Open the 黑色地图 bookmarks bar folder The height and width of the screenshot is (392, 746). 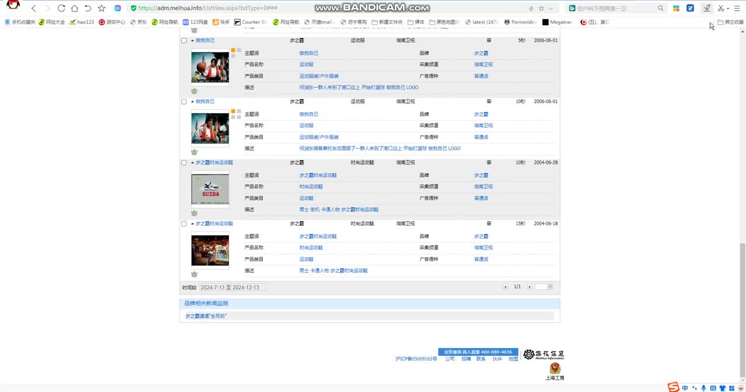click(445, 22)
